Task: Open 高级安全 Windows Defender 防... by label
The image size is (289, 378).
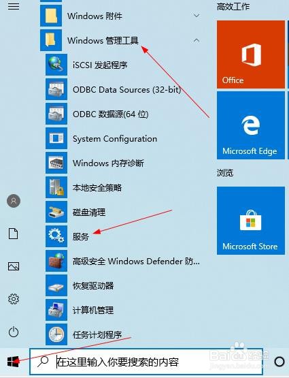Action: coord(136,262)
